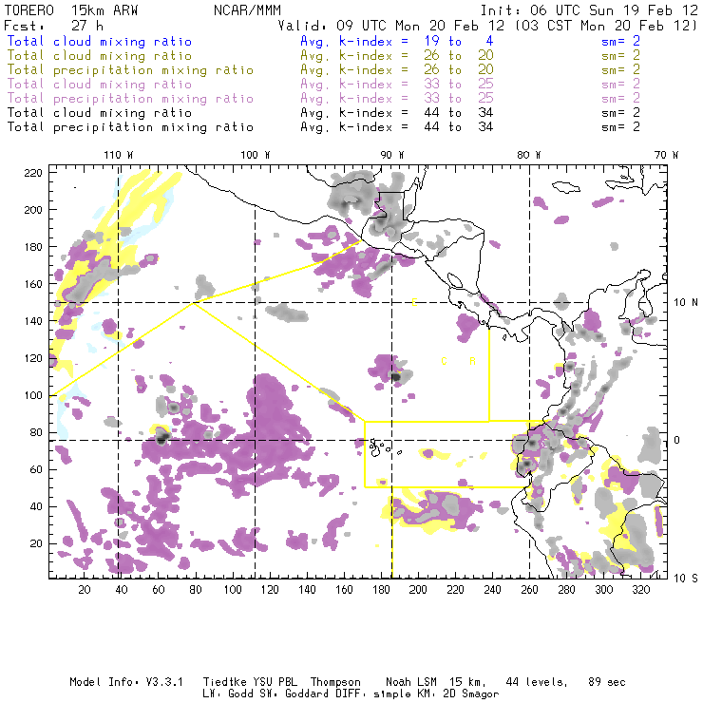Select the black 'Avg. k-index = 44 to 34' cloud row value
The image size is (703, 703).
tap(397, 113)
